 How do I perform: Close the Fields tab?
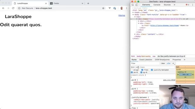[x=82, y=3]
